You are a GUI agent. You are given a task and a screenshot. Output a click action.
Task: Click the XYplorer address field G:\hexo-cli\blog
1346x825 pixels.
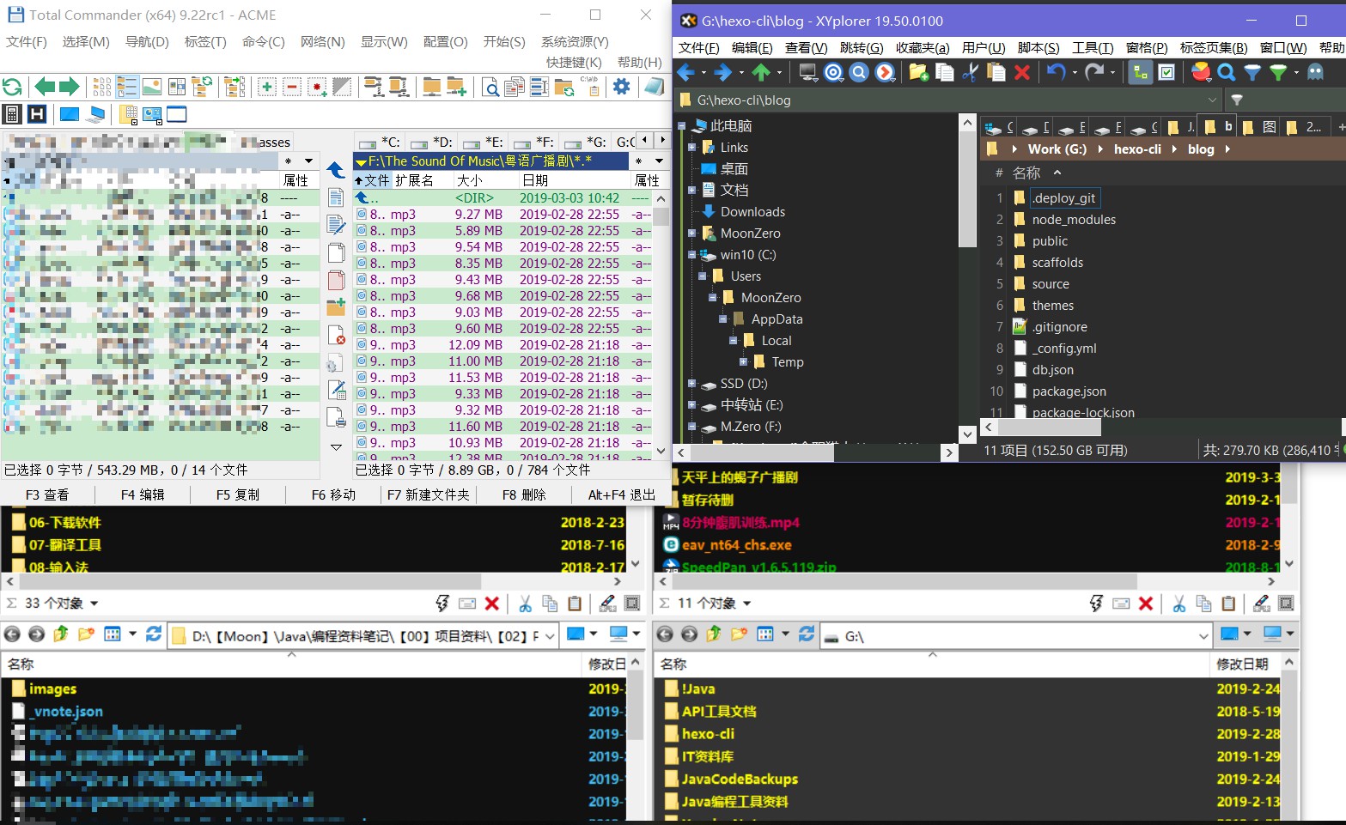point(947,100)
